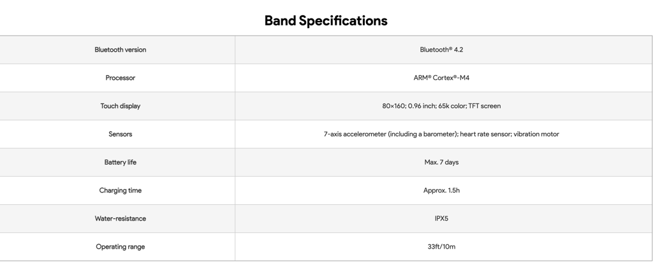Click the 65k color text
This screenshot has height=262, width=653.
tap(452, 106)
